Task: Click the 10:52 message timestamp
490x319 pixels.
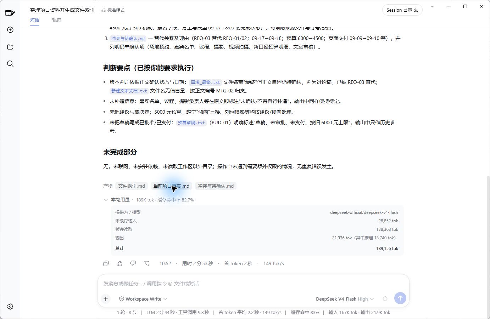Action: [165, 263]
